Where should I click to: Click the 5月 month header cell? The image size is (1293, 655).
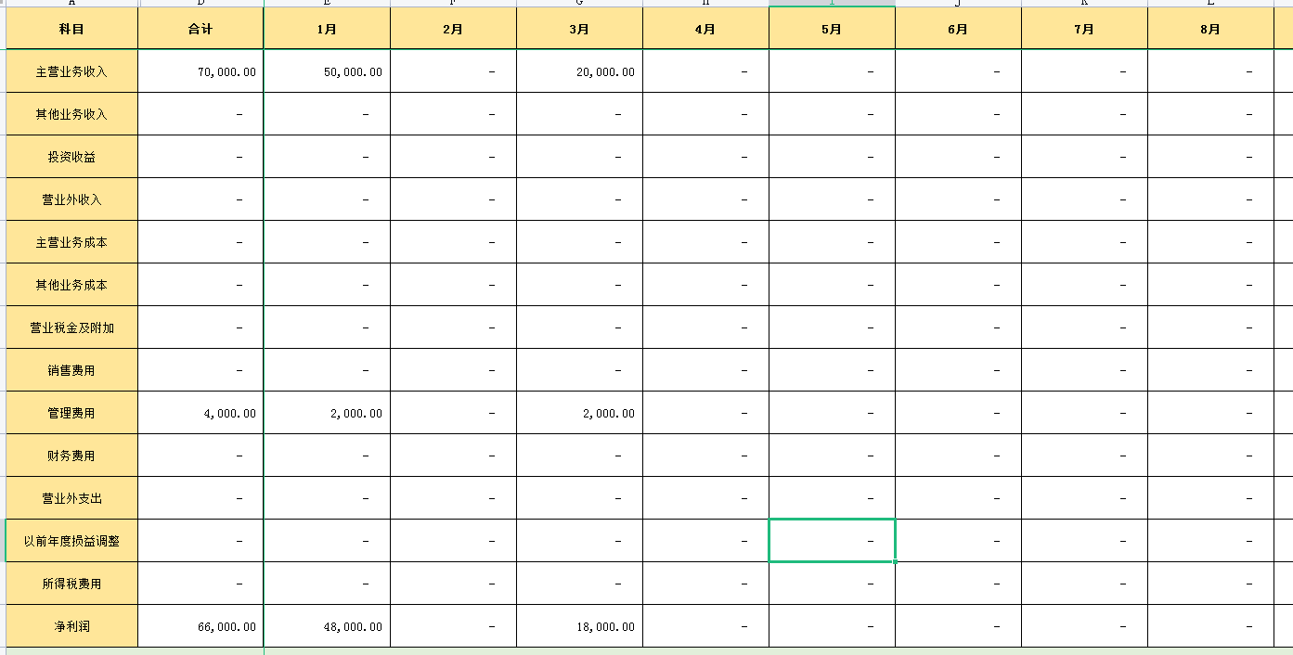[x=832, y=28]
